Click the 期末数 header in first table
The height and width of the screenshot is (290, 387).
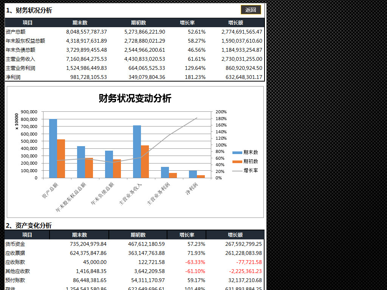pos(80,23)
